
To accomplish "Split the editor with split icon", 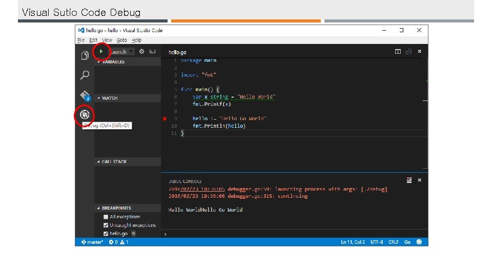I will [x=398, y=51].
